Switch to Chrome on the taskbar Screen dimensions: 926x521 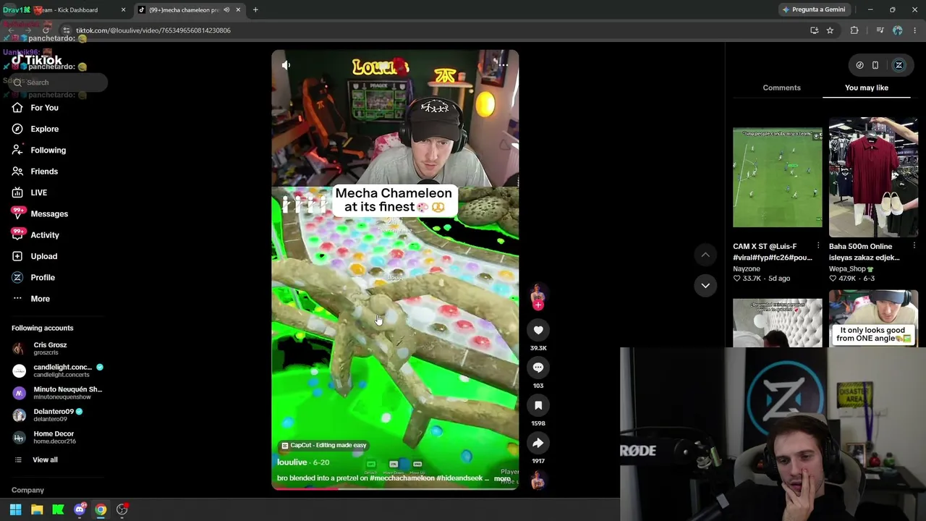[101, 509]
